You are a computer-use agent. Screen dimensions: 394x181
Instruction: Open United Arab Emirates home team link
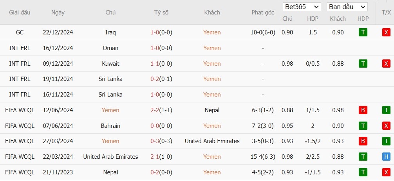(x=110, y=157)
